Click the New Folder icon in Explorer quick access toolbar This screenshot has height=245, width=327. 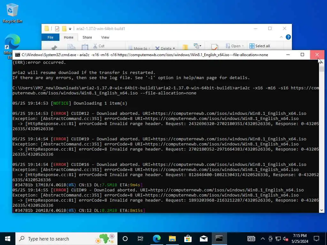coord(64,28)
